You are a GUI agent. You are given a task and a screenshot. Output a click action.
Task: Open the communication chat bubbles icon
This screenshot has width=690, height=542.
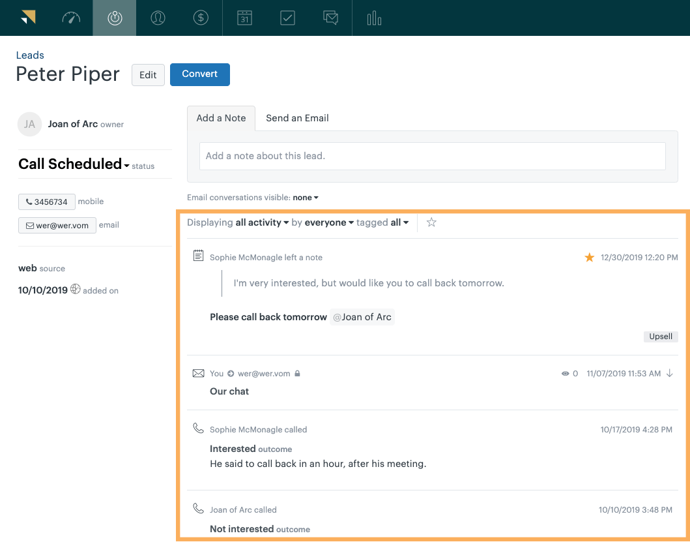tap(330, 18)
